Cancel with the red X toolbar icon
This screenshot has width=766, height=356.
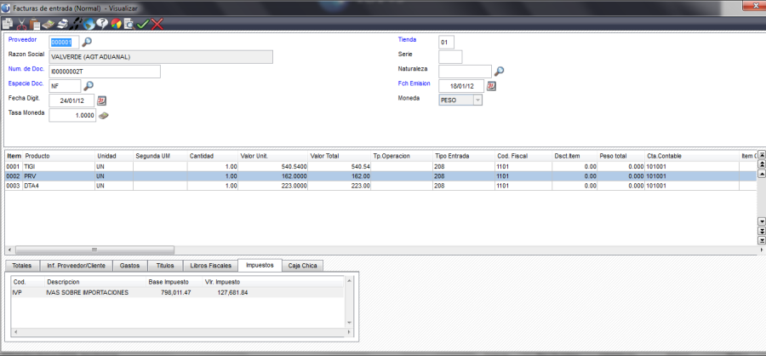[x=157, y=24]
